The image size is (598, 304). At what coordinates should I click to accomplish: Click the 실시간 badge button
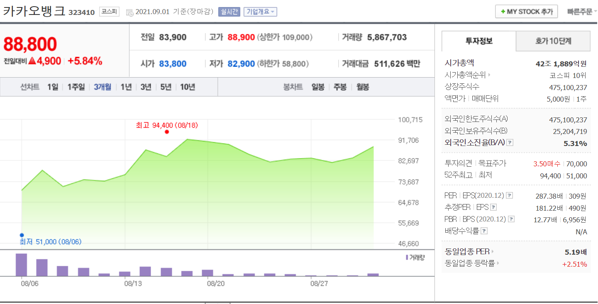229,12
